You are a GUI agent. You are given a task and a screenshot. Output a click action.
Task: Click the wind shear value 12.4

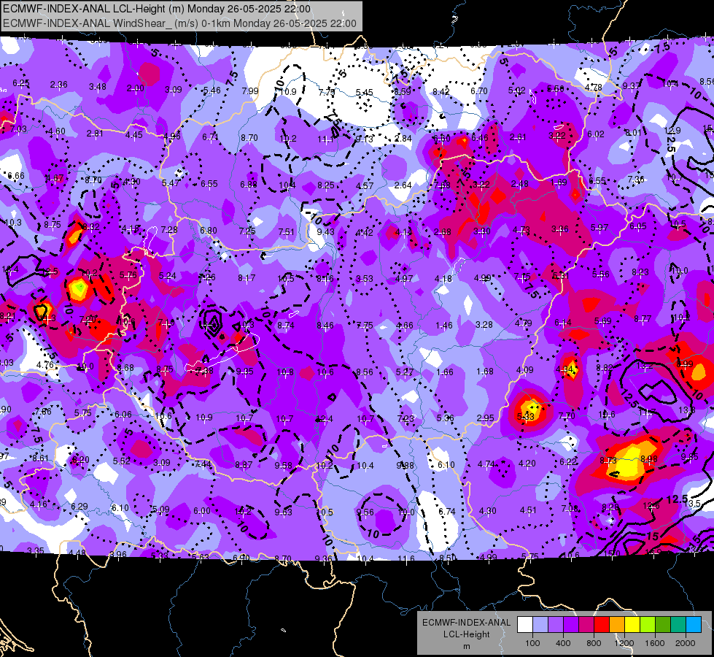(x=325, y=419)
